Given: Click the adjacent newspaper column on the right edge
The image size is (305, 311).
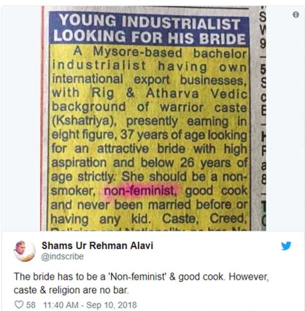Looking at the screenshot, I should tap(262, 119).
